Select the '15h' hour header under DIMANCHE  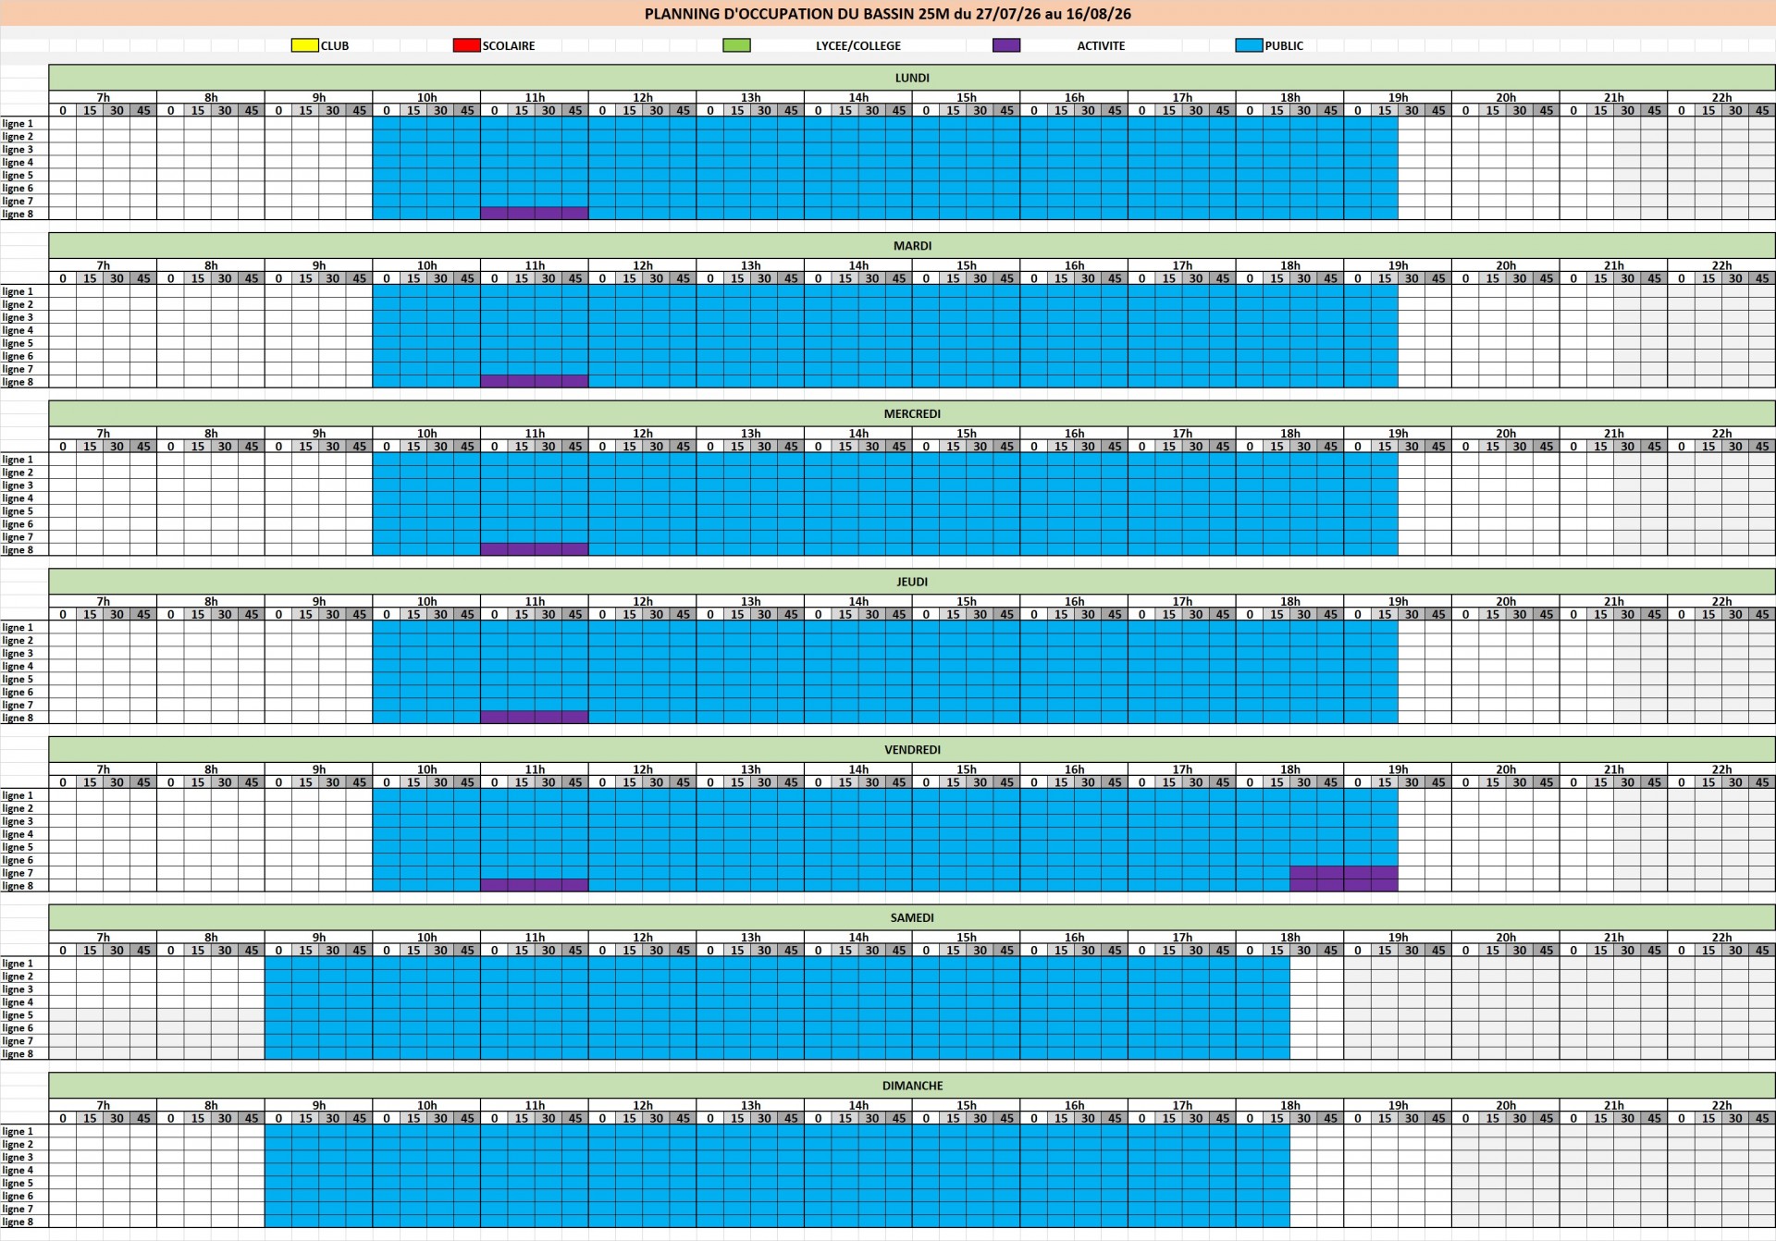(967, 1105)
